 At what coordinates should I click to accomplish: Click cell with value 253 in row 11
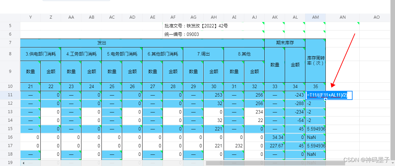(214, 95)
